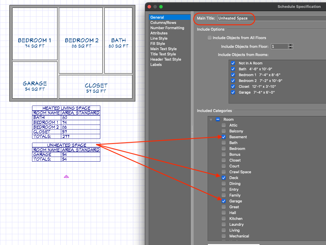
Task: Enable the Attic category checkbox
Action: click(x=224, y=125)
